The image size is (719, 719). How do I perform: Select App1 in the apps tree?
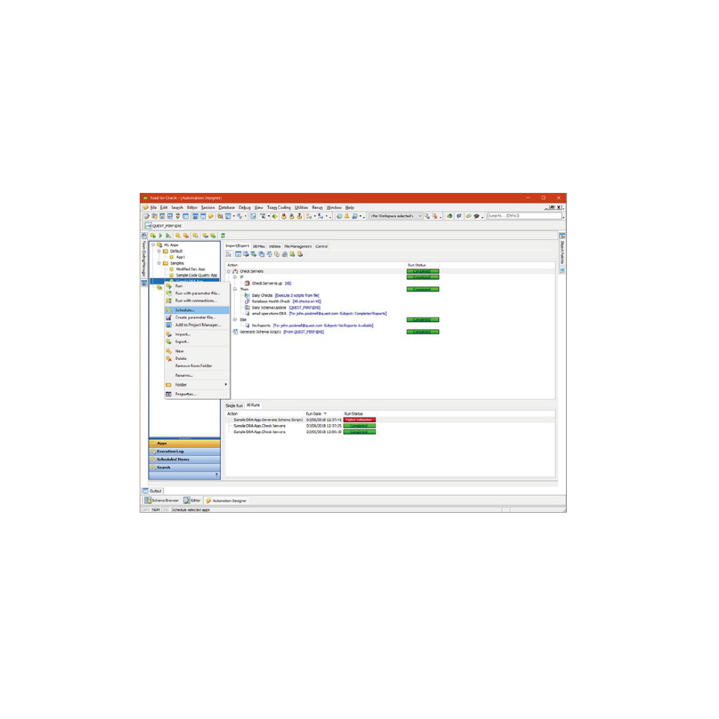point(180,257)
